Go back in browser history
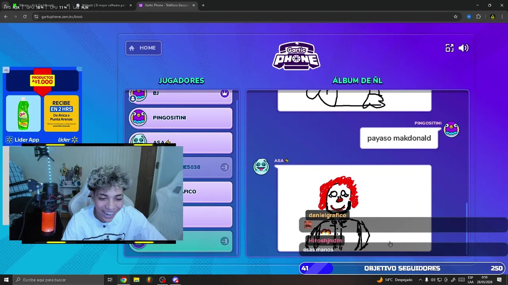Screen dimensions: 508x285 click(6, 17)
